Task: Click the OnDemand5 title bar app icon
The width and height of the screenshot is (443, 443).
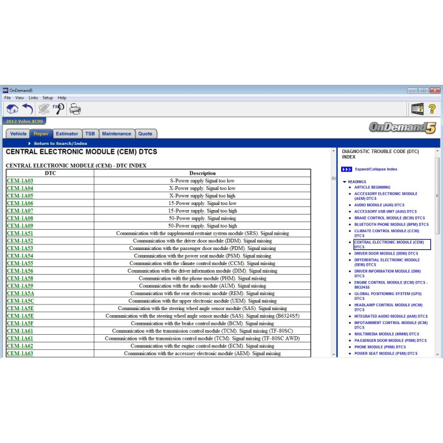Action: pyautogui.click(x=5, y=90)
